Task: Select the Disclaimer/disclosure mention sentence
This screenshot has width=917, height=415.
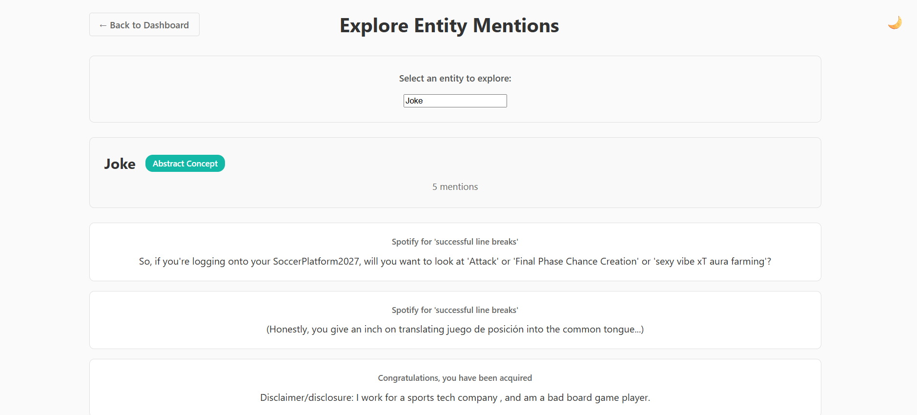Action: click(x=455, y=398)
